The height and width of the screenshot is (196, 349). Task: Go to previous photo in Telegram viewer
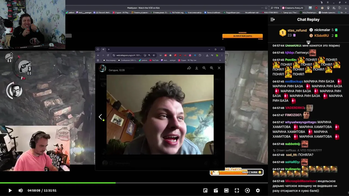point(100,117)
